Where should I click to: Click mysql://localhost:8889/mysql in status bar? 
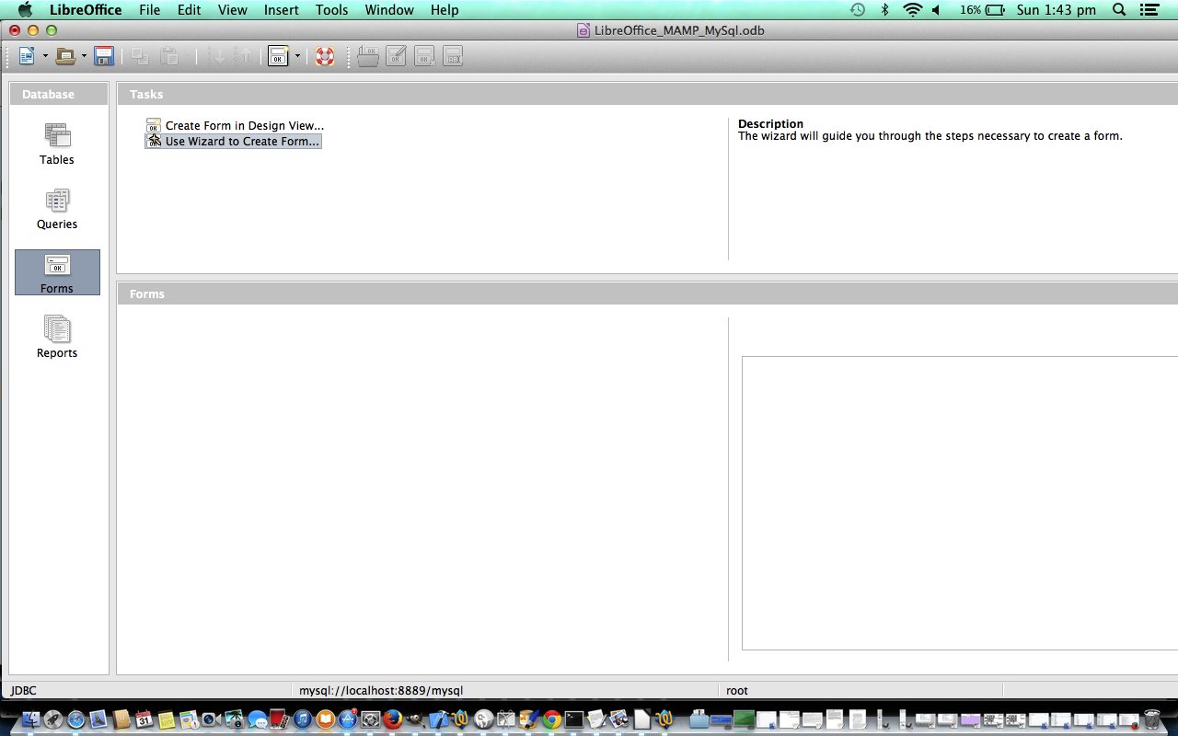[381, 690]
